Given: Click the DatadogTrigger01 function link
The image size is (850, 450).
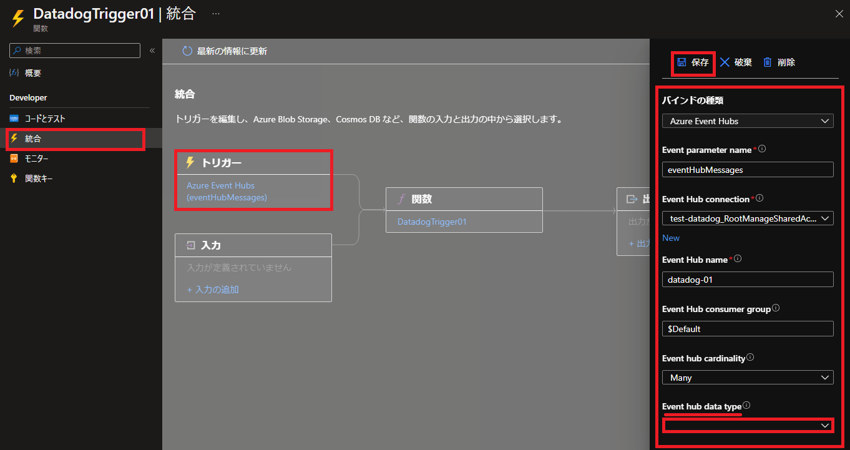Looking at the screenshot, I should click(x=432, y=222).
